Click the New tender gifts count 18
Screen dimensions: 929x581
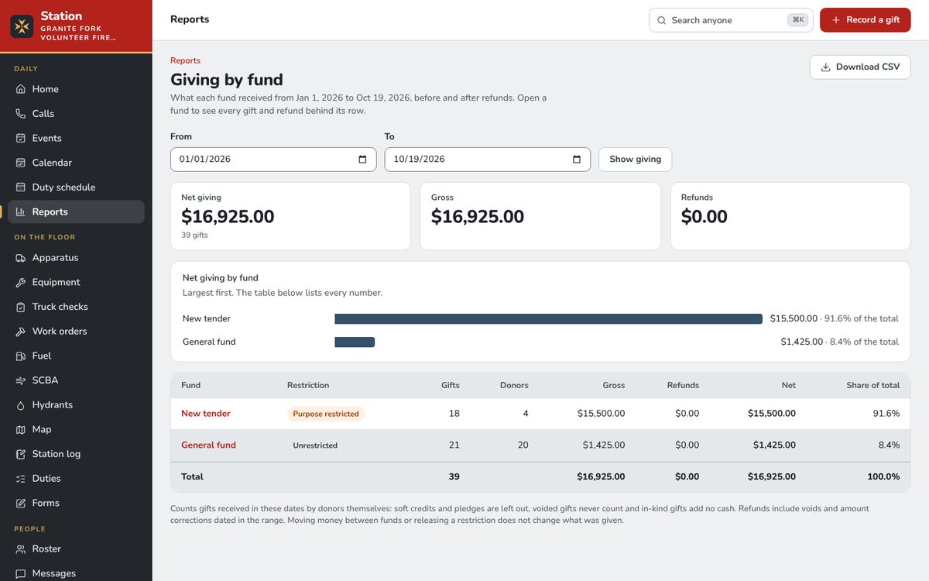click(454, 414)
